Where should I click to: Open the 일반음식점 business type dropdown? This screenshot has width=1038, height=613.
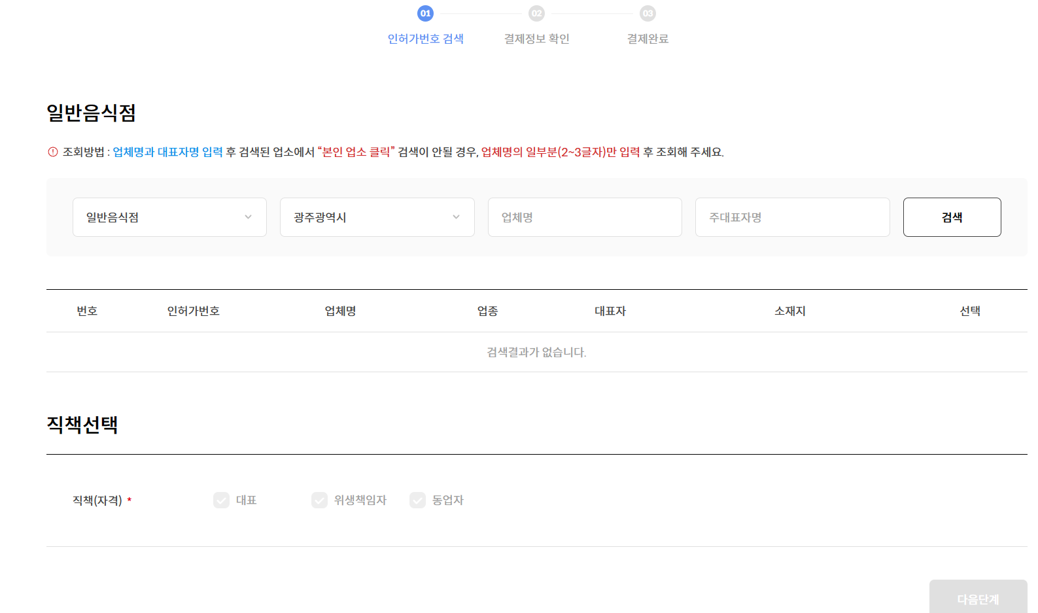pyautogui.click(x=169, y=217)
